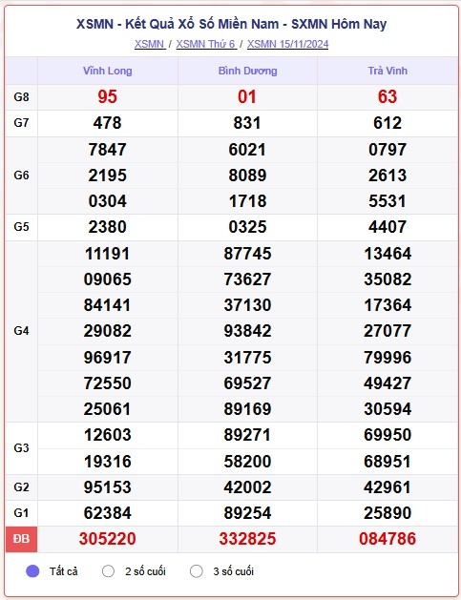
Task: Click the G8 number 01
Action: (247, 96)
